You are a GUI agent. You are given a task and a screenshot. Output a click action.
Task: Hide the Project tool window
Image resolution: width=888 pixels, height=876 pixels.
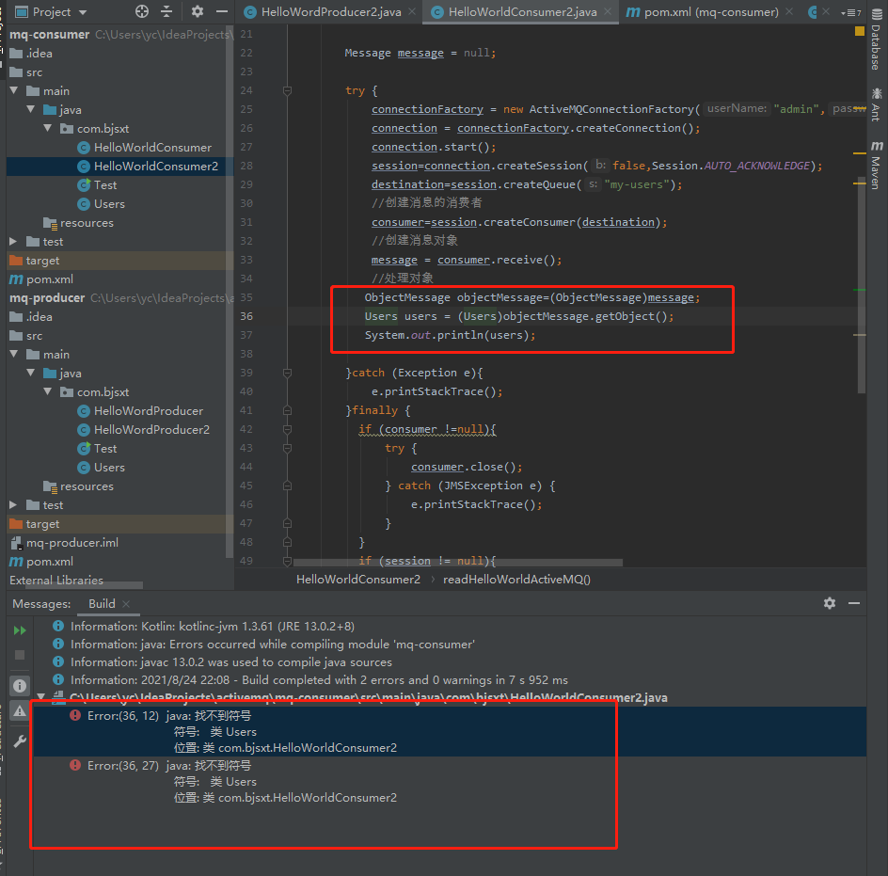pyautogui.click(x=222, y=11)
